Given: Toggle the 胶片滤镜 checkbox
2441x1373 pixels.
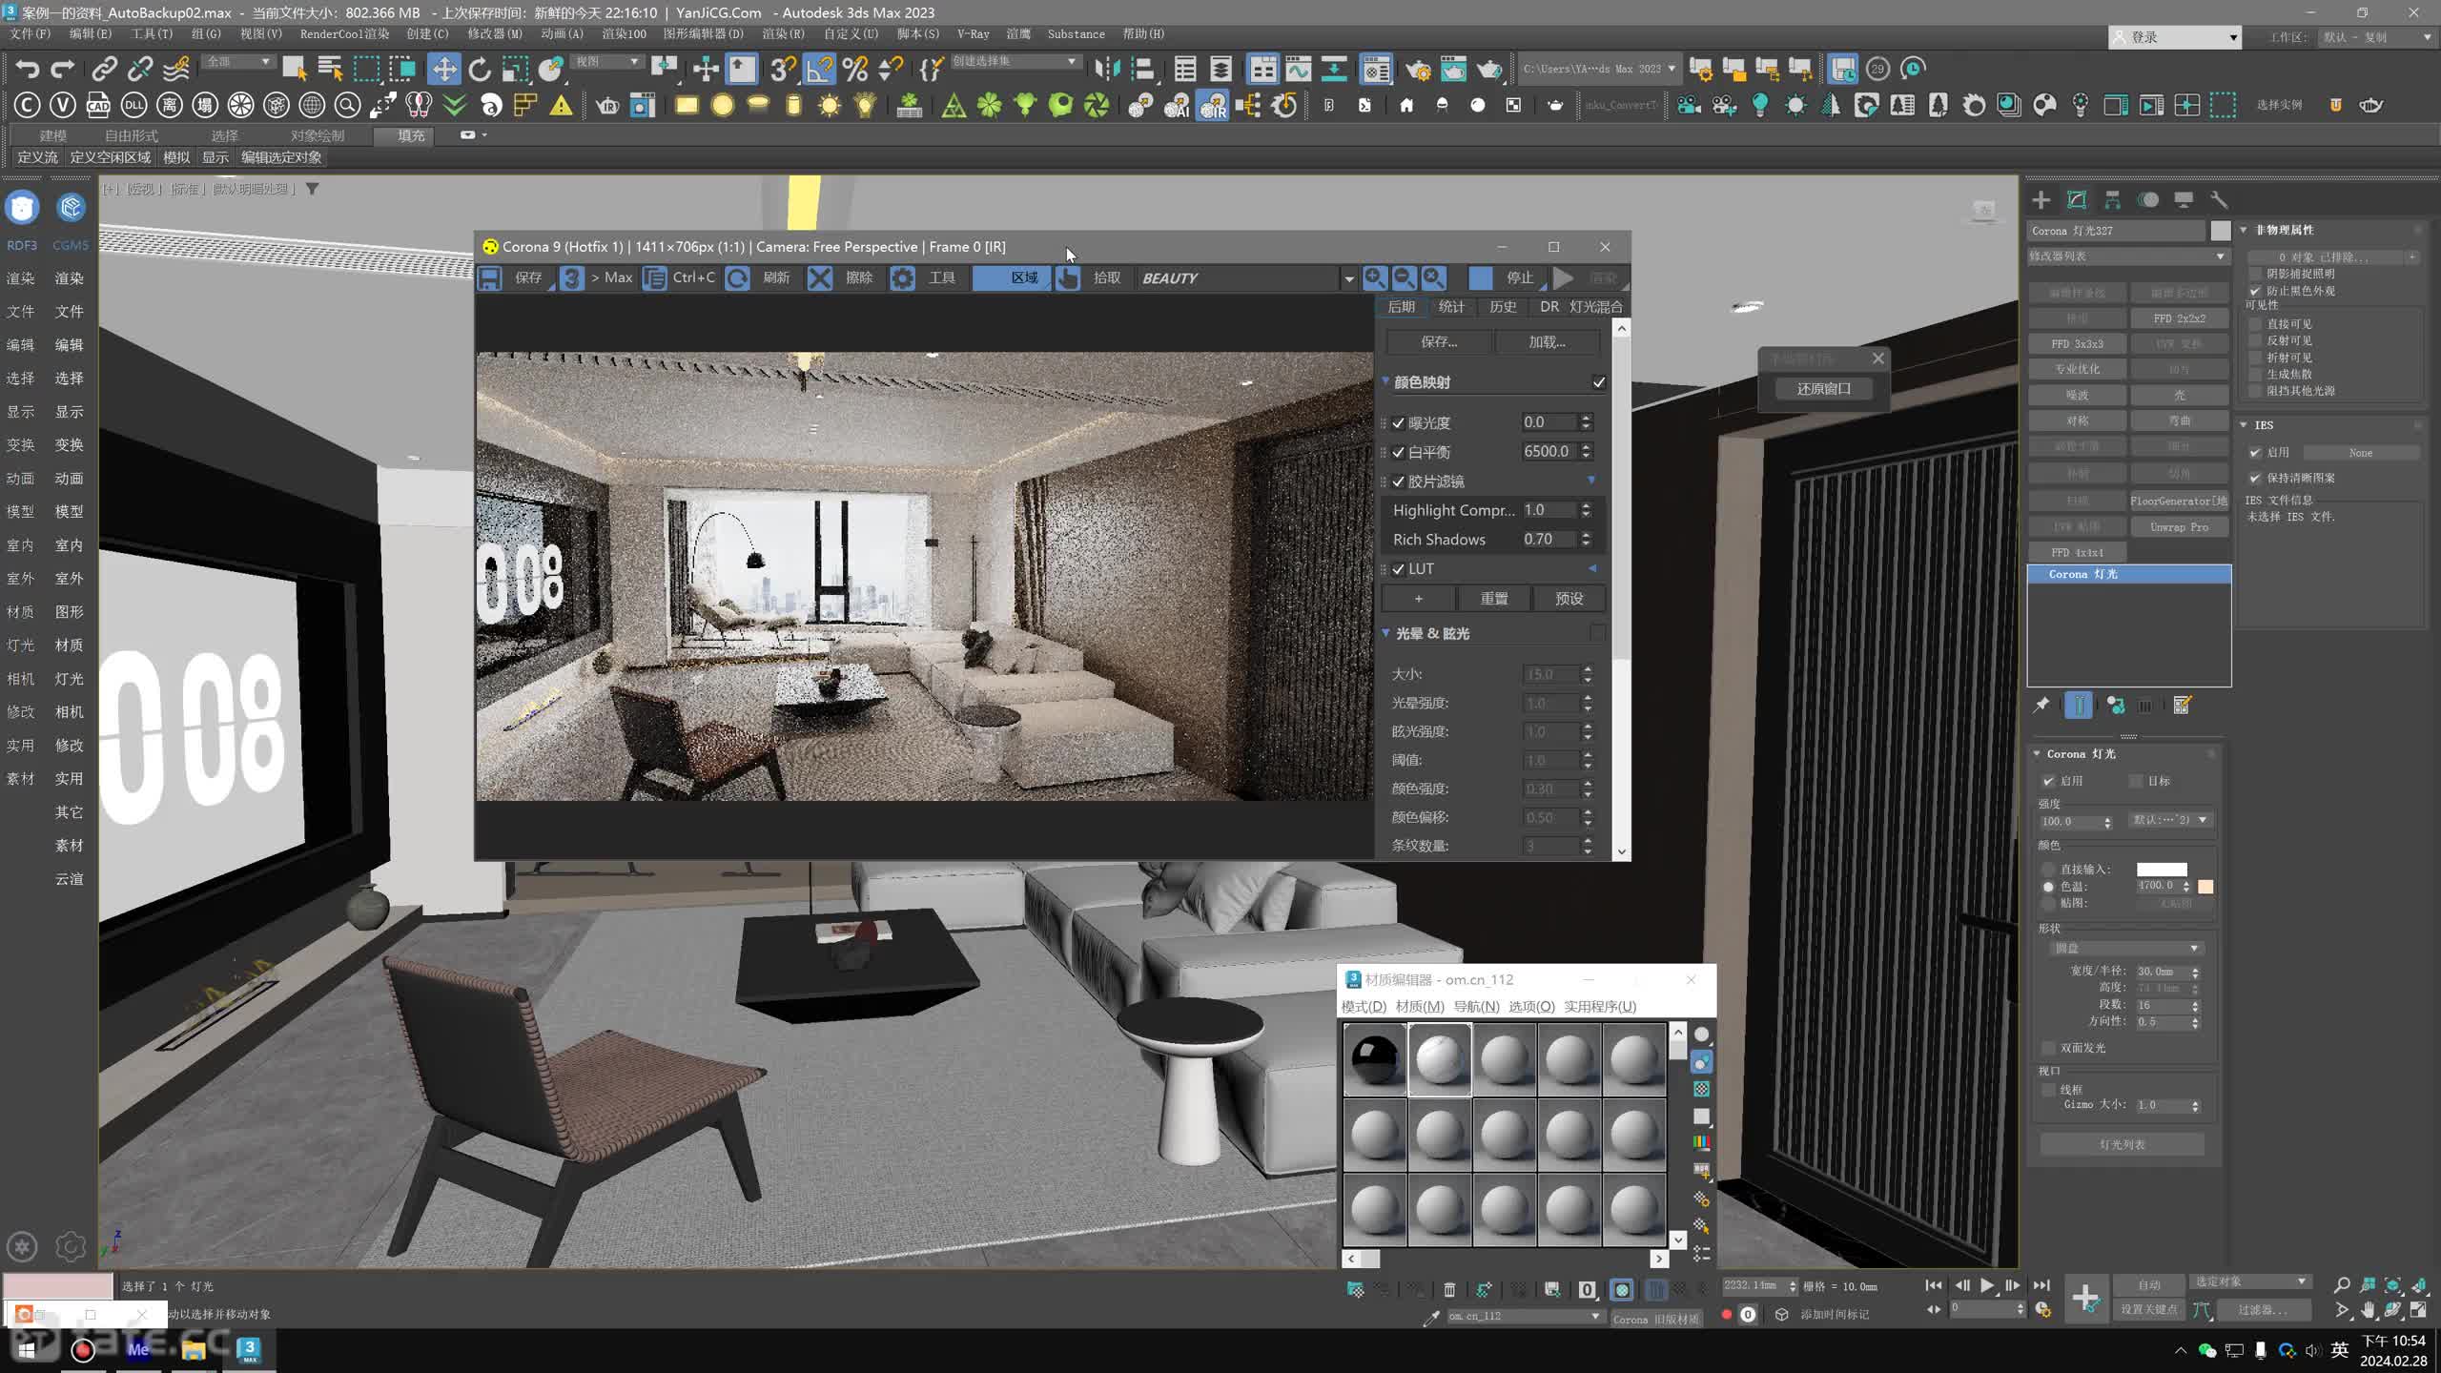Looking at the screenshot, I should click(x=1399, y=482).
